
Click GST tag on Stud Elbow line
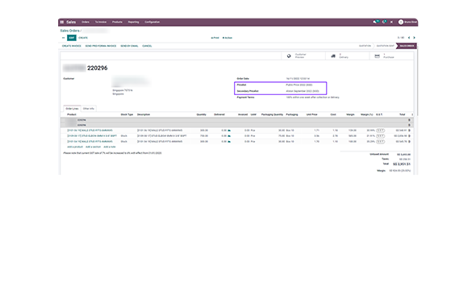click(x=380, y=136)
